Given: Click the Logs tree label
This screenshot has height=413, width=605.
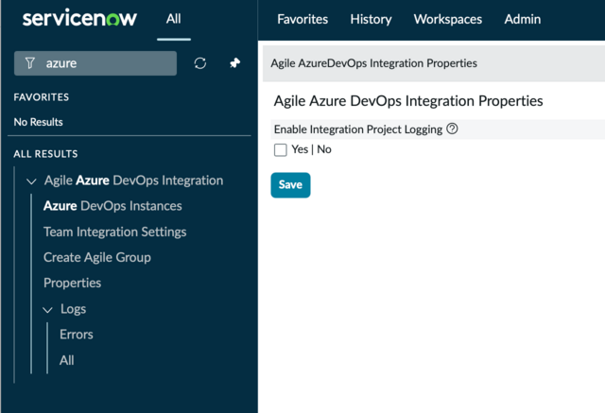Looking at the screenshot, I should 74,309.
